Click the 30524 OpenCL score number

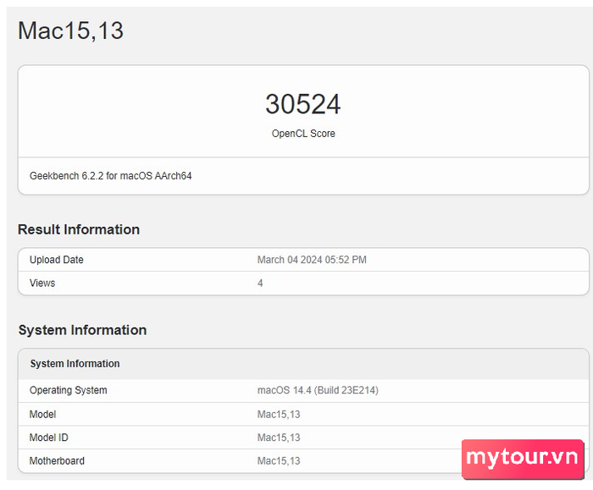[x=303, y=104]
